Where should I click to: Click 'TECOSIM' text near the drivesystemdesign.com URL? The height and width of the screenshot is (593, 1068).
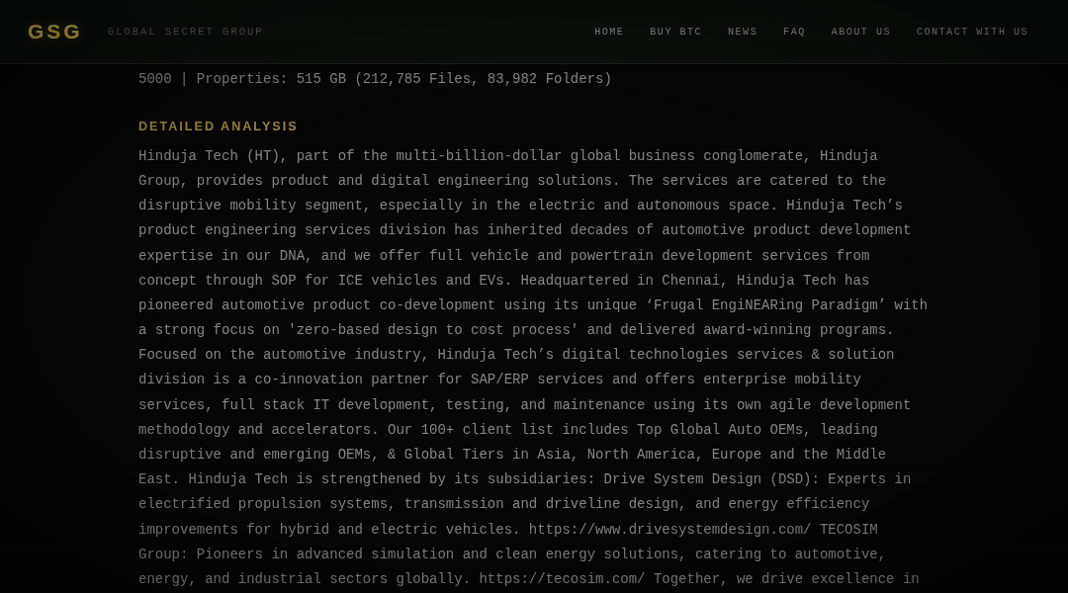[848, 529]
